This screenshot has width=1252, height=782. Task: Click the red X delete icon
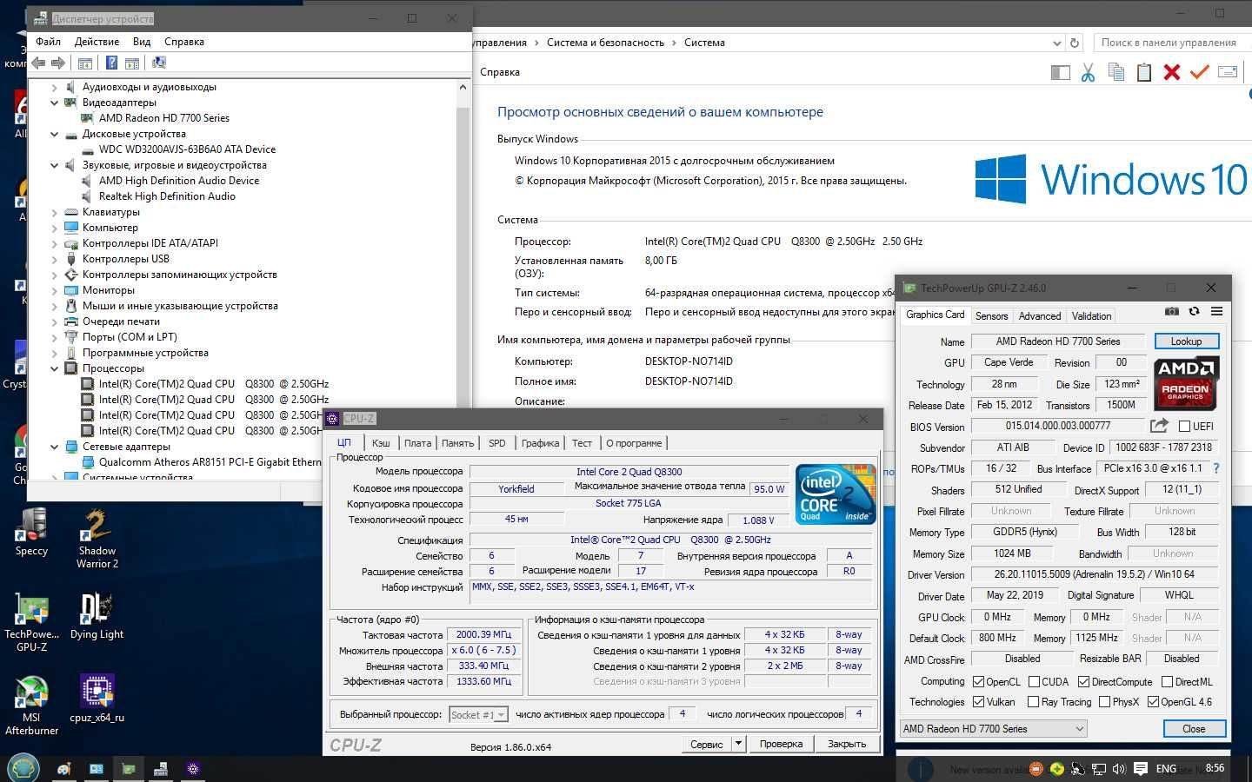tap(1172, 72)
